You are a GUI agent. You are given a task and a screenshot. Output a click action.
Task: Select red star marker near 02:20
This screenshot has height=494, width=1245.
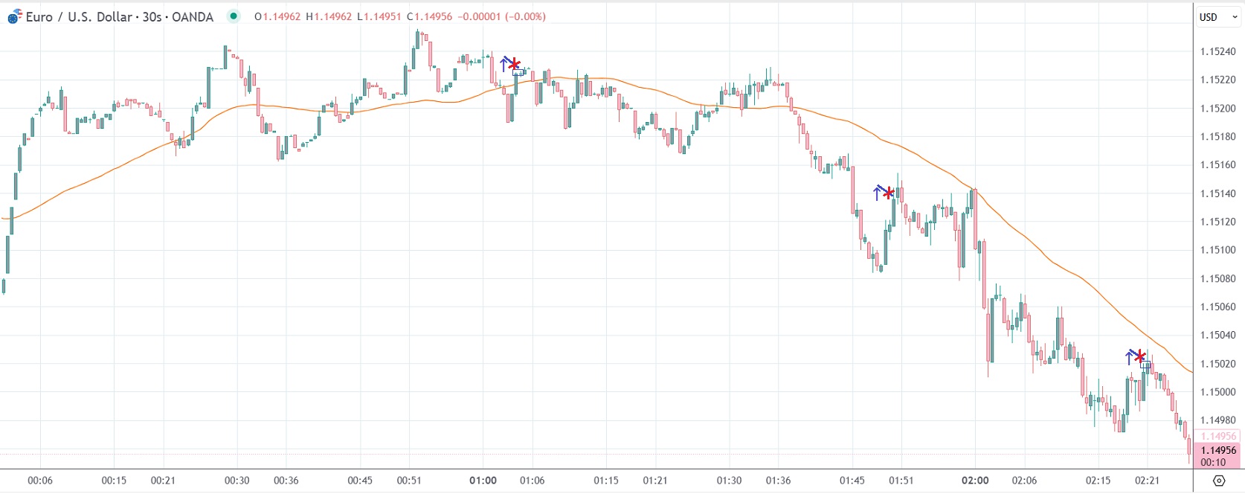1139,357
